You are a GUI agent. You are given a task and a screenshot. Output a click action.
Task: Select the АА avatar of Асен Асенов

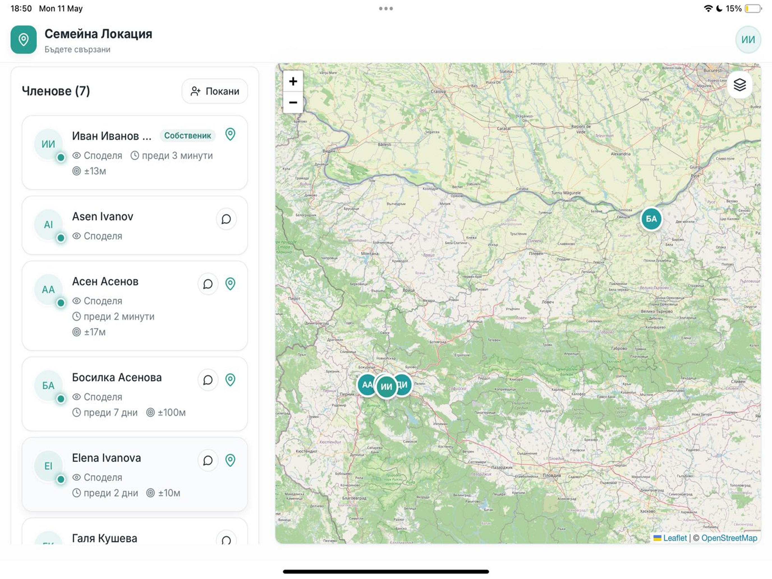(x=49, y=289)
